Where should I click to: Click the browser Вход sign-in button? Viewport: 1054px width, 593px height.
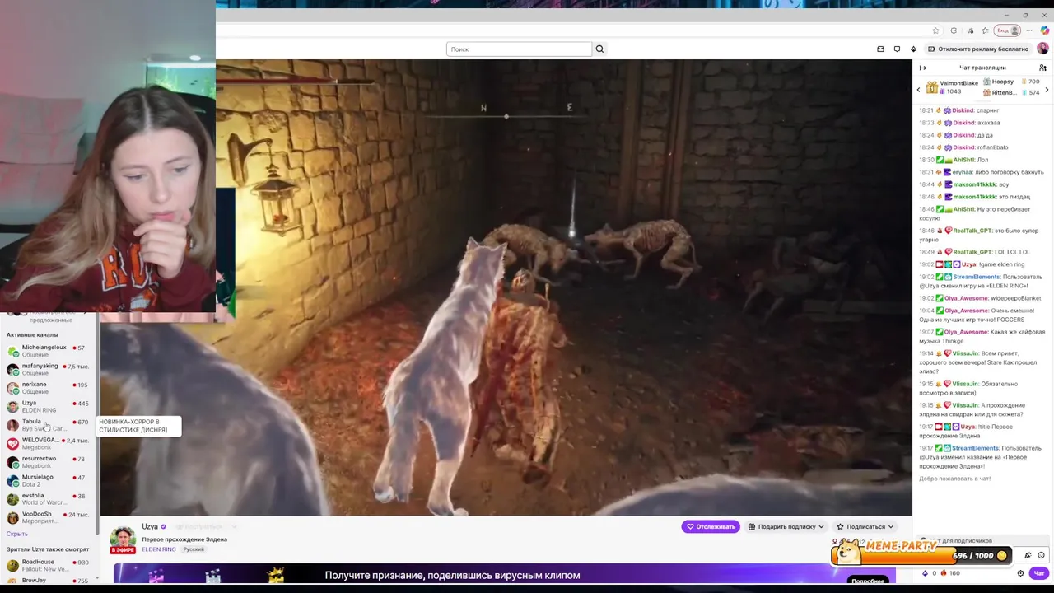pyautogui.click(x=1007, y=30)
